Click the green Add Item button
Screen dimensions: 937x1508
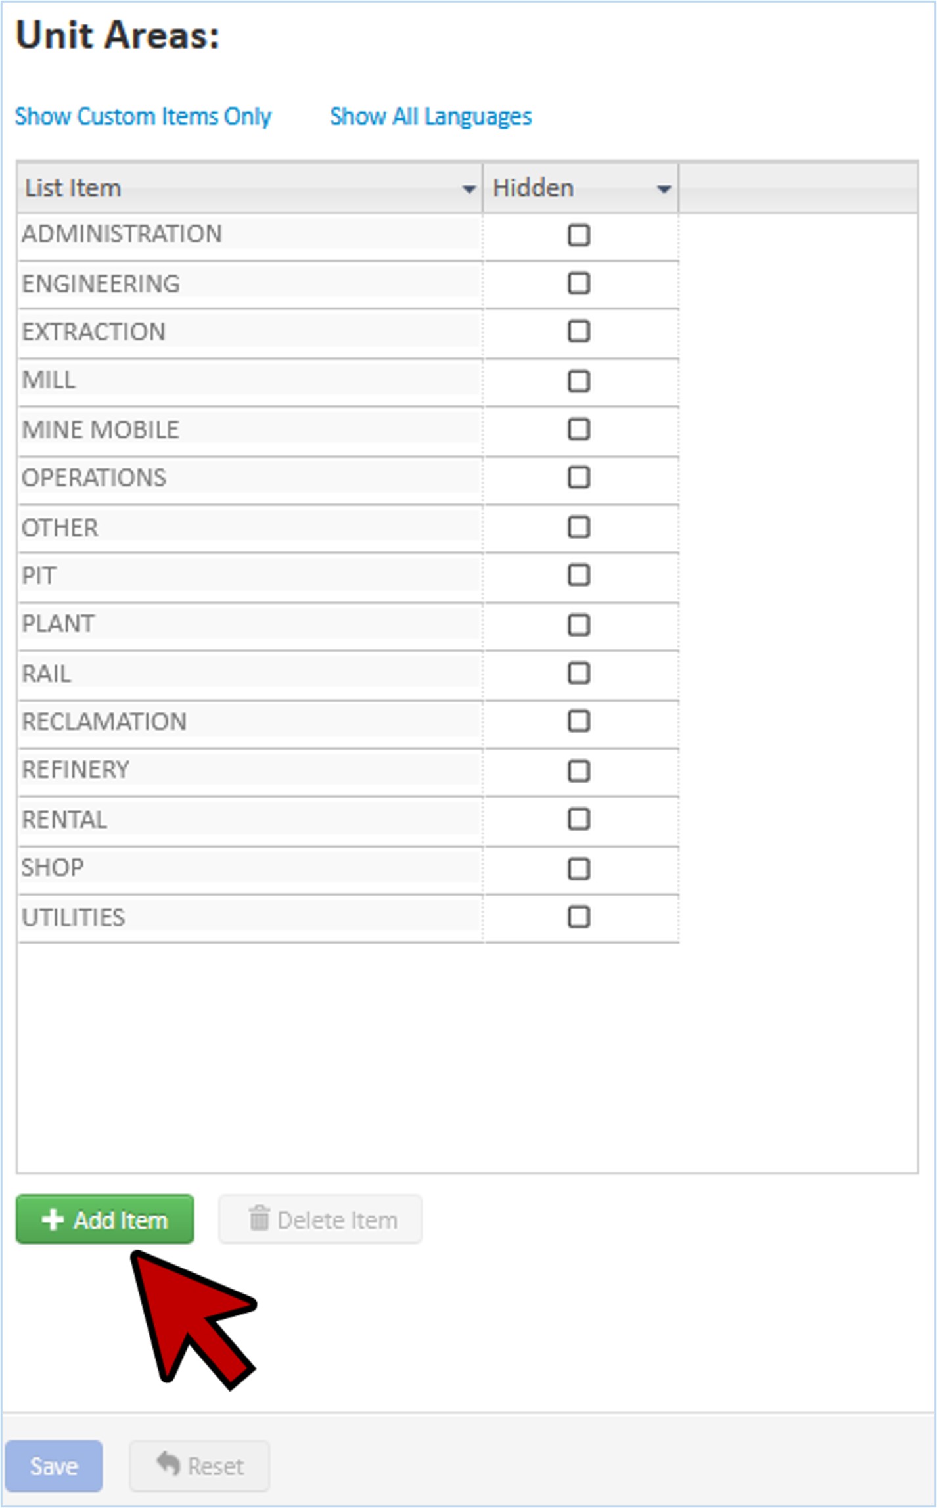point(105,1220)
